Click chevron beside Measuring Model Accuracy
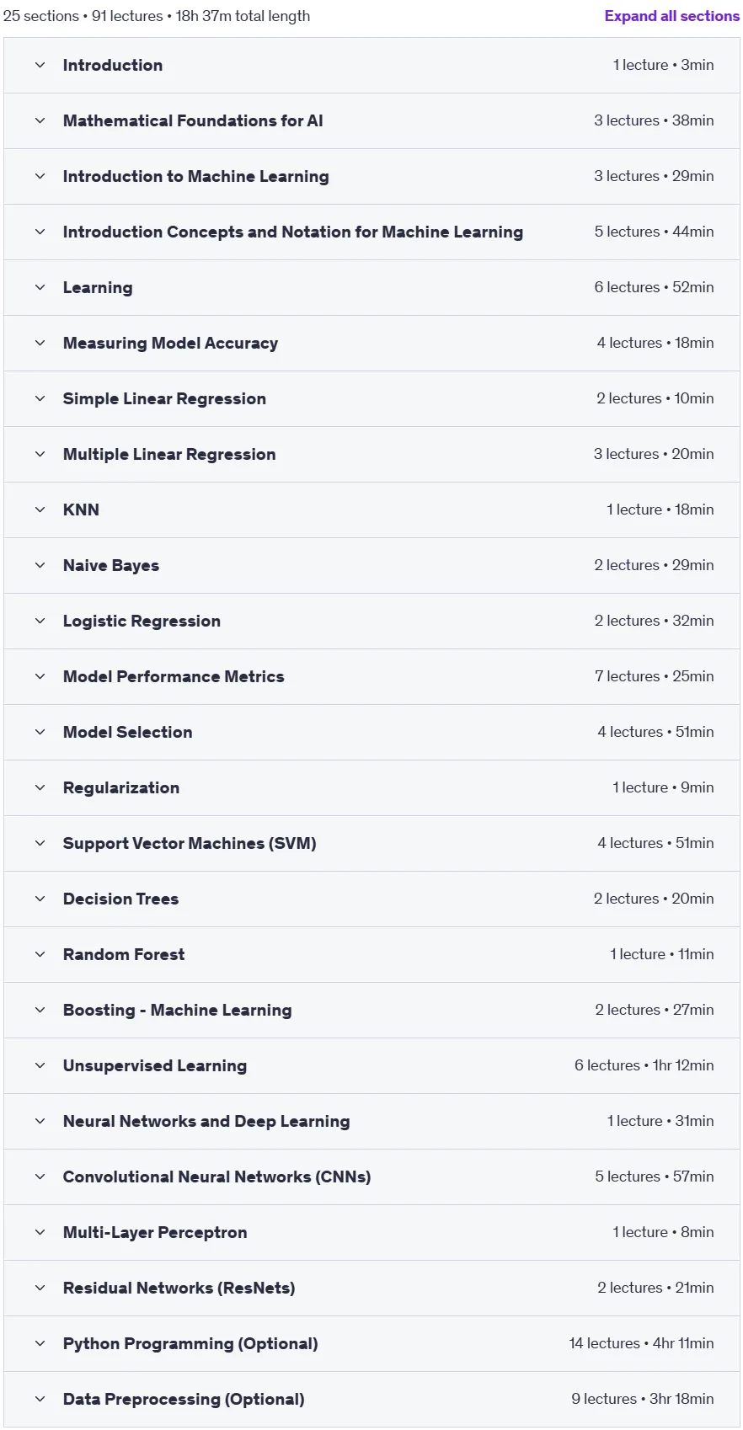The image size is (743, 1430). 40,343
